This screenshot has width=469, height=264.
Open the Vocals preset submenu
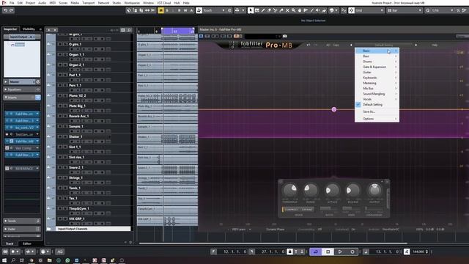point(377,100)
